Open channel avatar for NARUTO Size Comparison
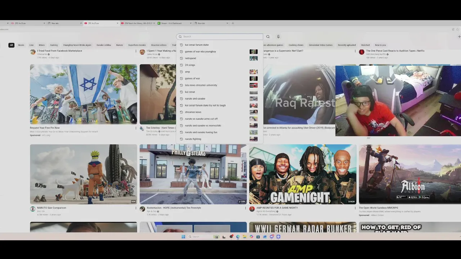The image size is (461, 259). pyautogui.click(x=33, y=209)
